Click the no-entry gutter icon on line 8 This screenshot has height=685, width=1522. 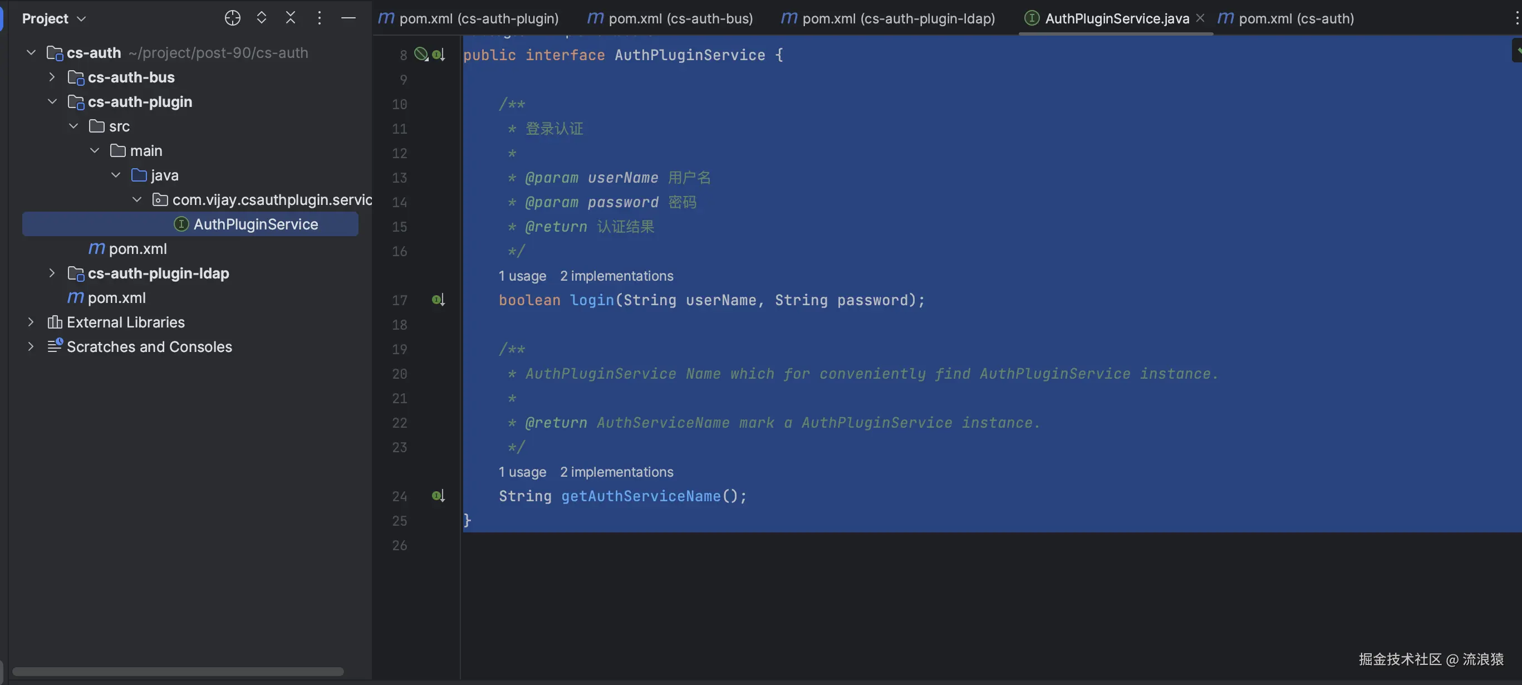coord(421,55)
